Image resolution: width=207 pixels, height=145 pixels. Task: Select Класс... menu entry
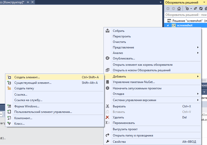pyautogui.click(x=54, y=124)
